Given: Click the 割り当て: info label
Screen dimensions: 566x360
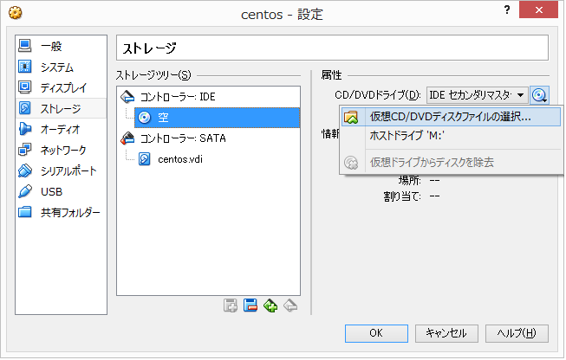Looking at the screenshot, I should click(402, 196).
